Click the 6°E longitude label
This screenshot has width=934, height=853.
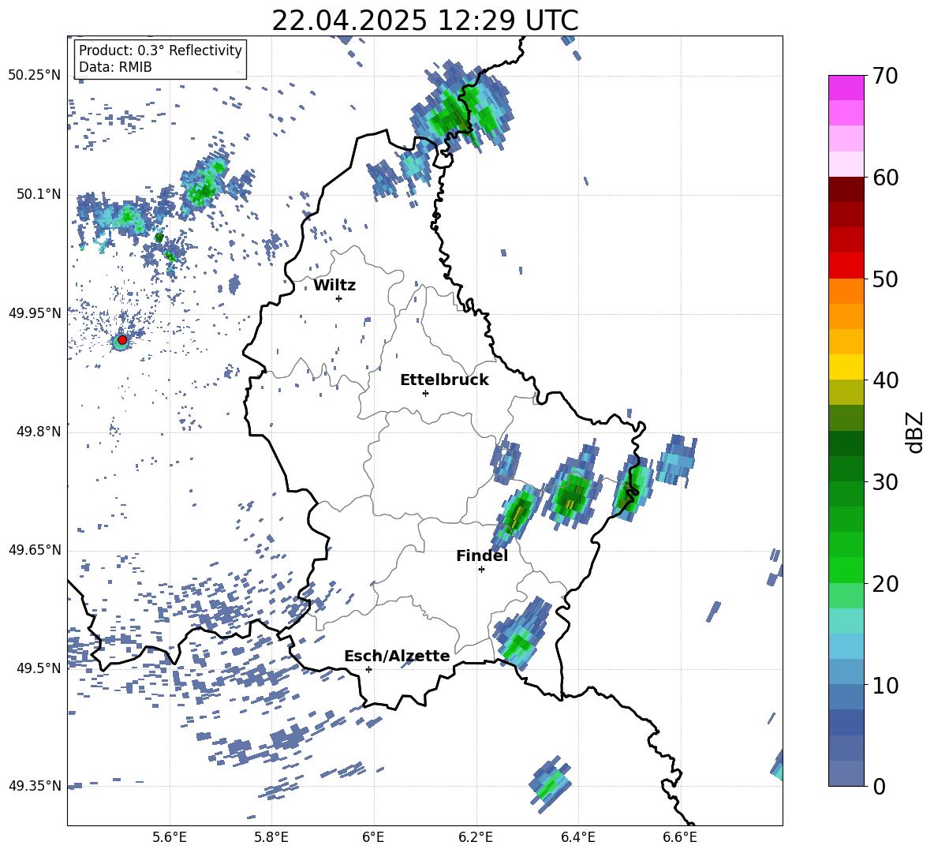373,837
